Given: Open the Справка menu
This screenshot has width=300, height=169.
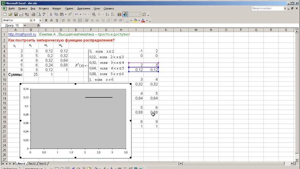Looking at the screenshot, I should click(x=109, y=8).
